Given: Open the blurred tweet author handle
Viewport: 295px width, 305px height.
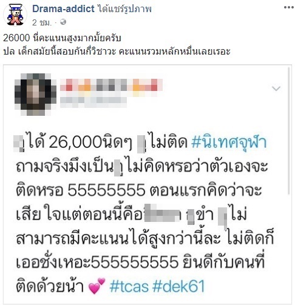Looking at the screenshot, I should (93, 102).
